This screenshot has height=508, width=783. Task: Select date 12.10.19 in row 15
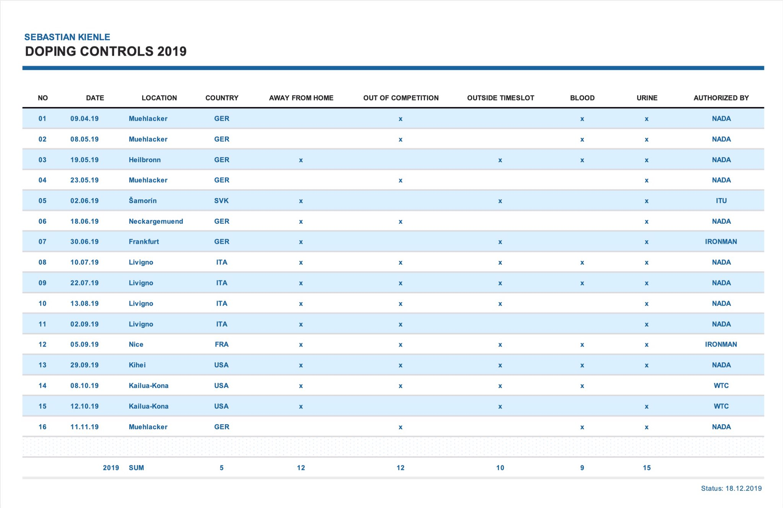tap(84, 406)
